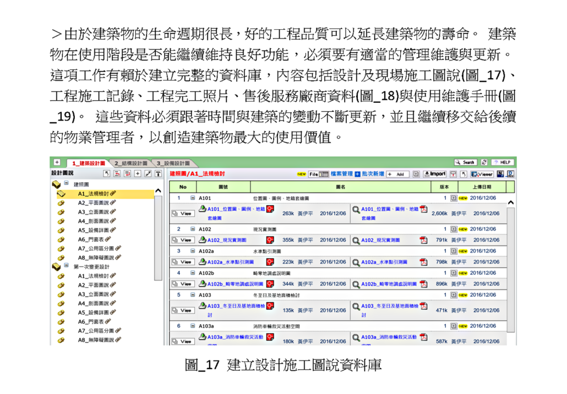
Task: Click the tree panel scroll-up arrow
Action: (x=158, y=190)
